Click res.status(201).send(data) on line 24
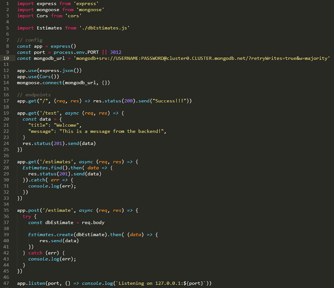The height and width of the screenshot is (288, 334). (59, 143)
